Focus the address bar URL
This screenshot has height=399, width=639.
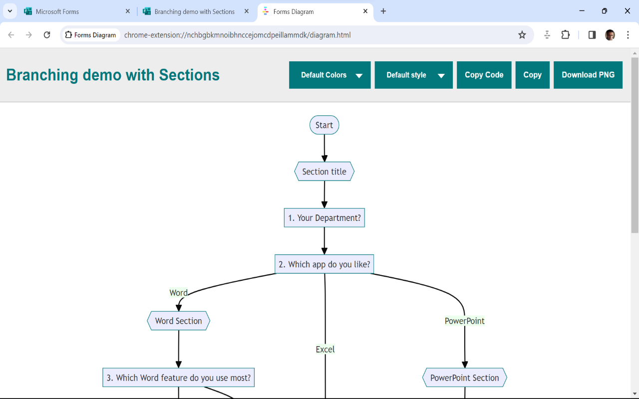click(x=238, y=35)
